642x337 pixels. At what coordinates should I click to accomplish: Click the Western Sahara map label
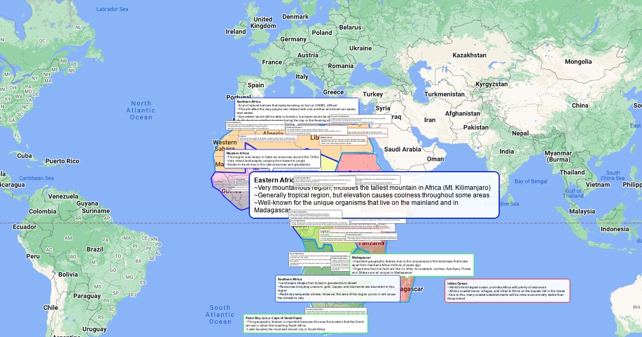coord(225,145)
